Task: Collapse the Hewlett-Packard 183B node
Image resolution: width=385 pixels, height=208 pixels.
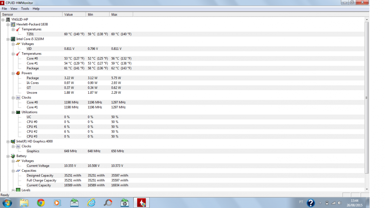Action: coord(8,24)
